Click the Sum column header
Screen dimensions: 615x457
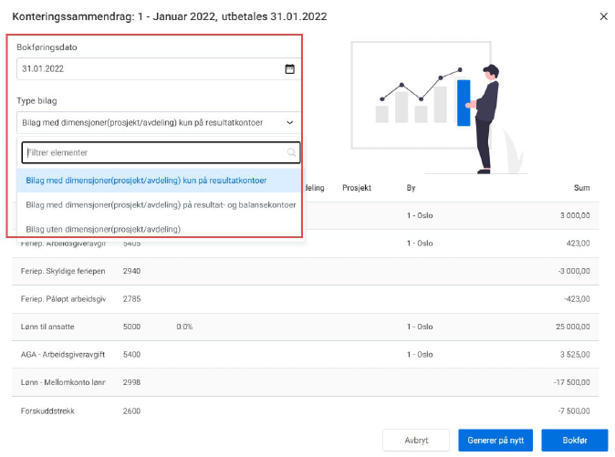pyautogui.click(x=580, y=188)
